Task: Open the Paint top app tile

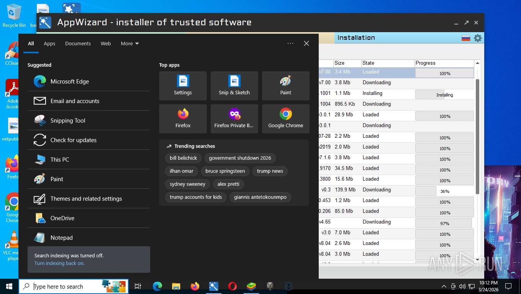Action: click(x=285, y=86)
